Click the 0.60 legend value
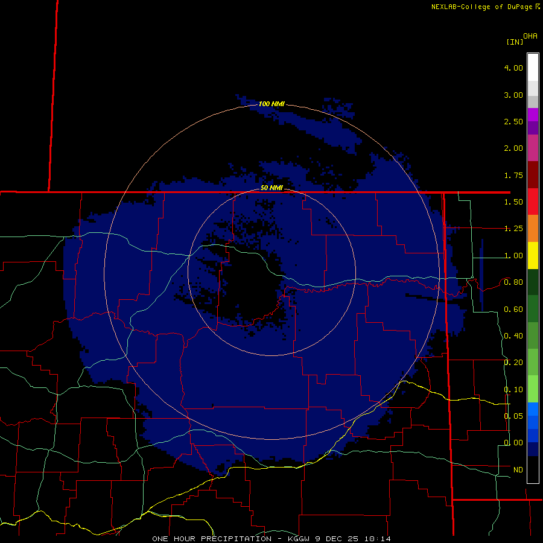Image resolution: width=543 pixels, height=543 pixels. (513, 310)
